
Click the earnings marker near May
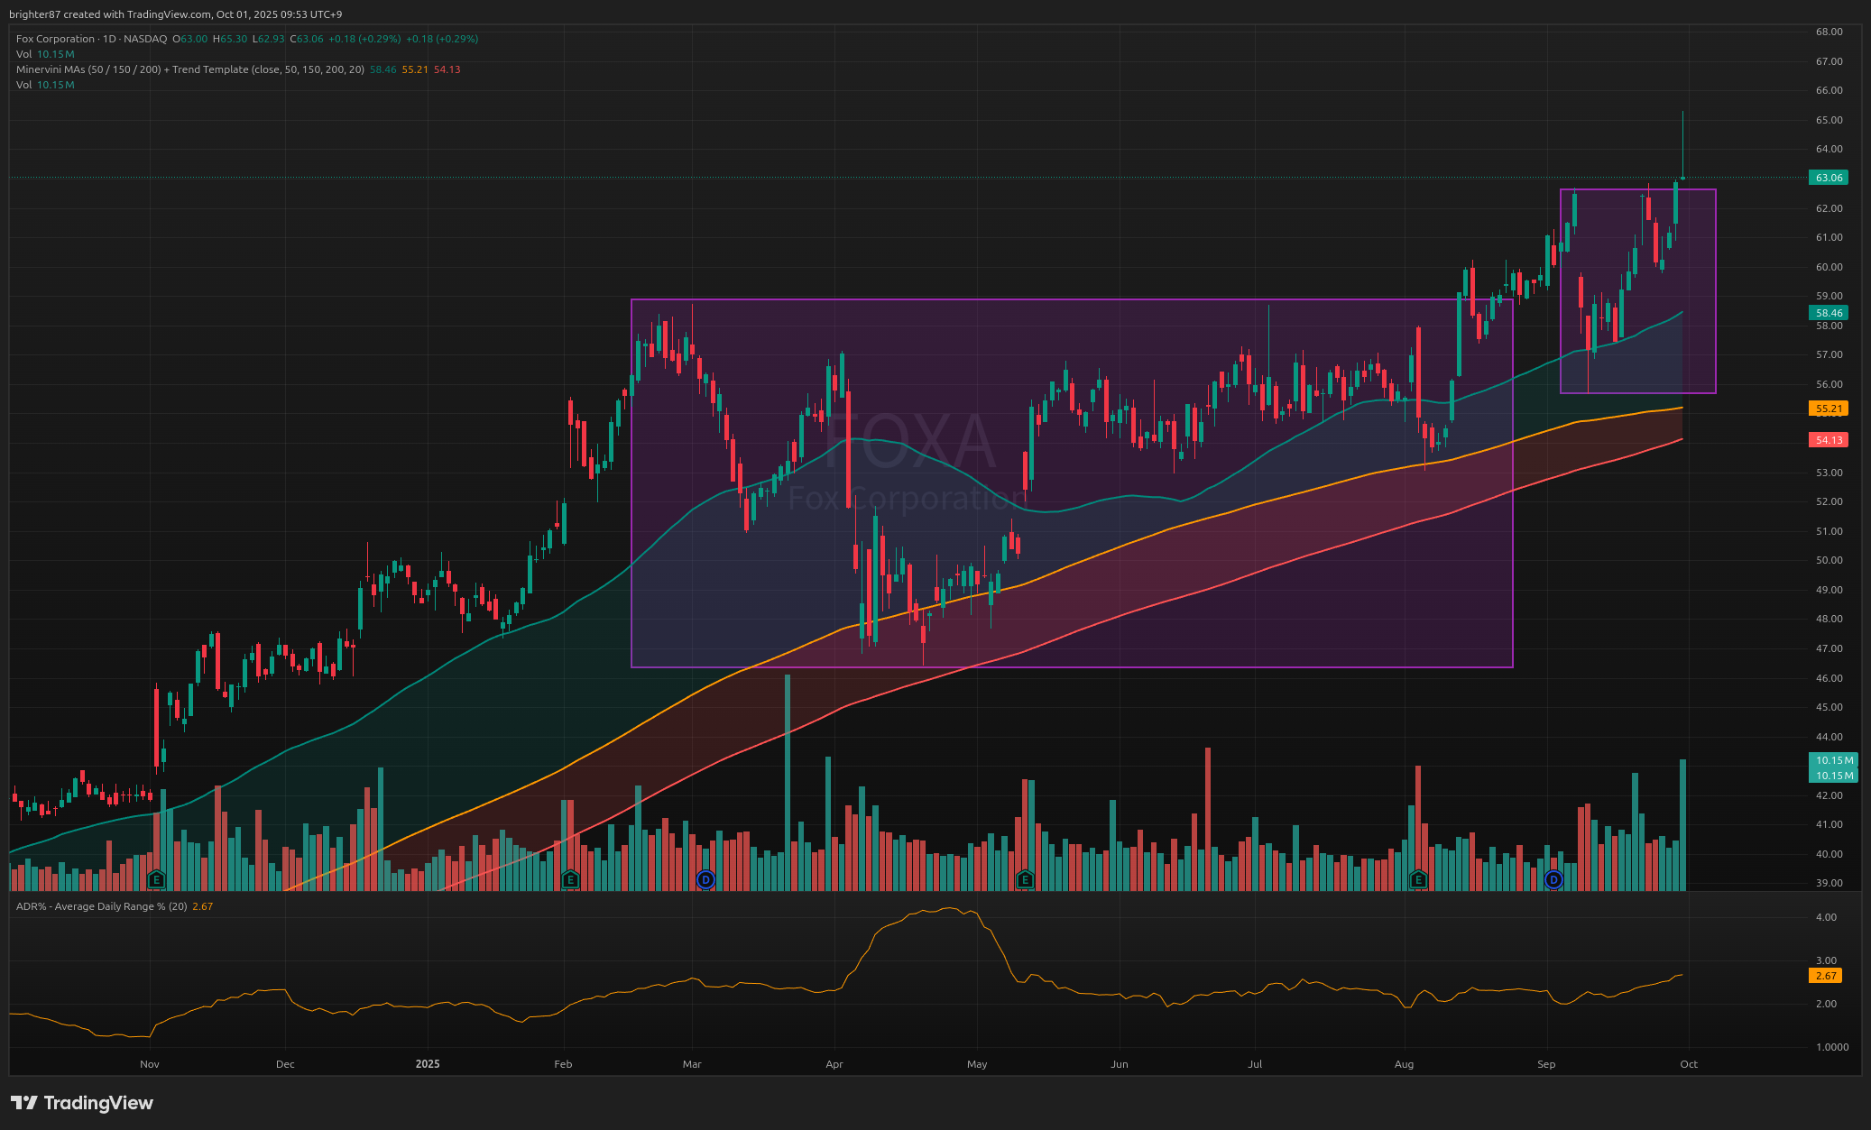(x=1024, y=879)
